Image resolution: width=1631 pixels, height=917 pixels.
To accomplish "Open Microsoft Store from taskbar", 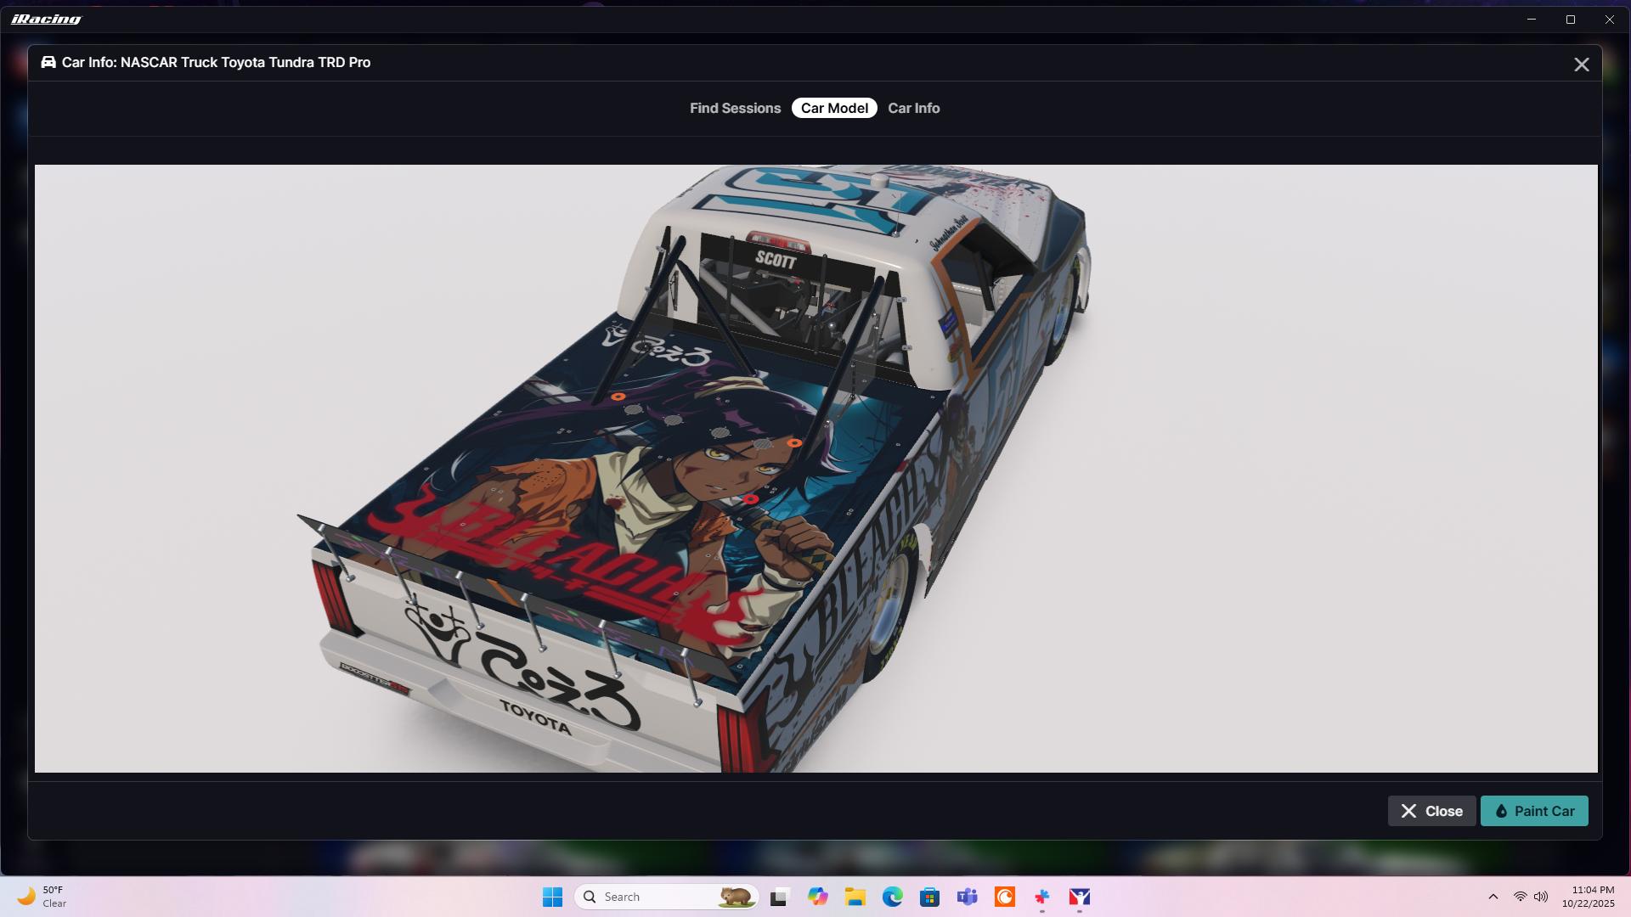I will pyautogui.click(x=929, y=897).
